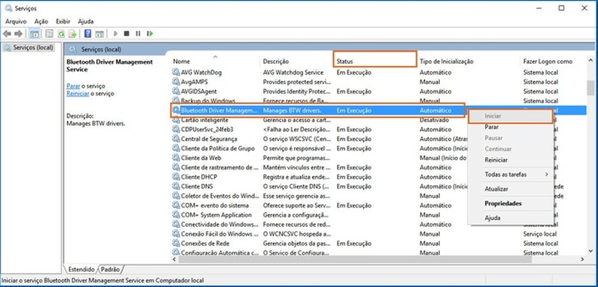598x287 pixels.
Task: Click the green Refresh toolbar icon
Action: [61, 34]
